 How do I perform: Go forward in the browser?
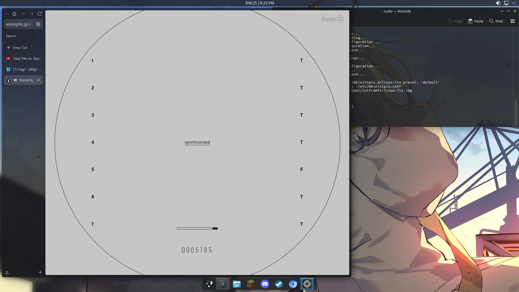click(x=32, y=14)
